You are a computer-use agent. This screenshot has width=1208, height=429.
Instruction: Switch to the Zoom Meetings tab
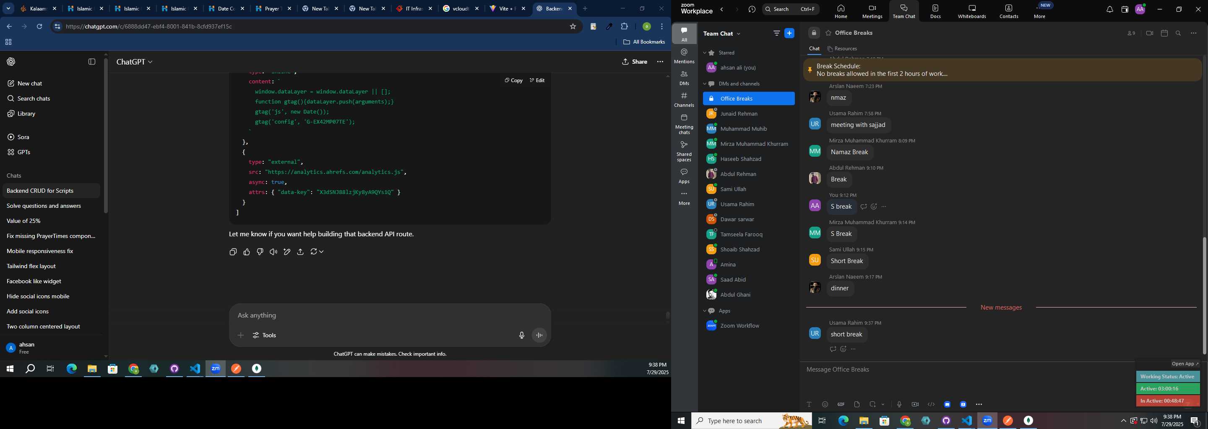click(872, 12)
